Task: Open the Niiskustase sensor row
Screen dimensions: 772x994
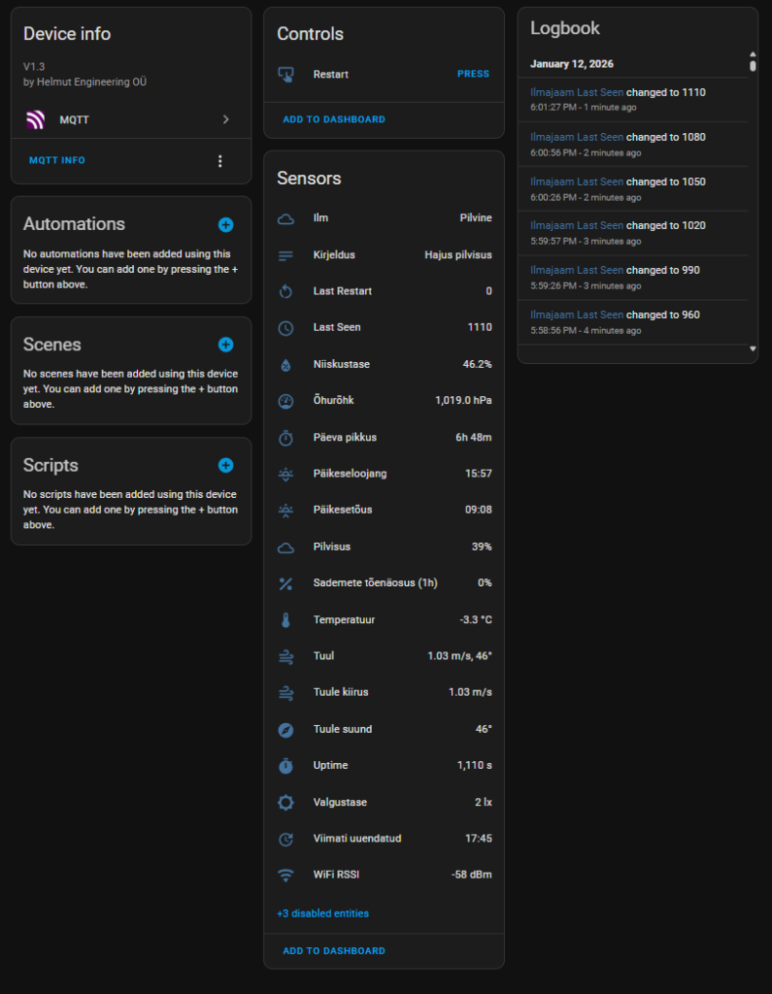Action: [385, 365]
